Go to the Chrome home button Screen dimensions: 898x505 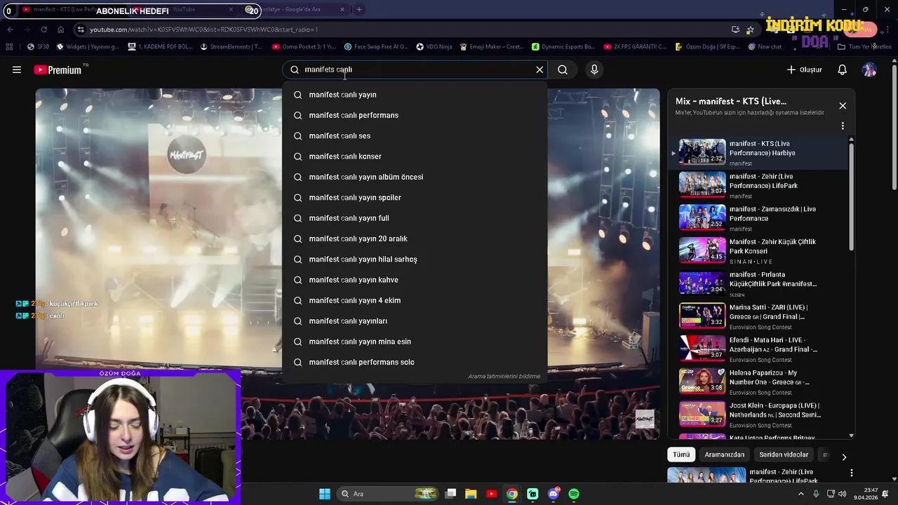coord(61,29)
